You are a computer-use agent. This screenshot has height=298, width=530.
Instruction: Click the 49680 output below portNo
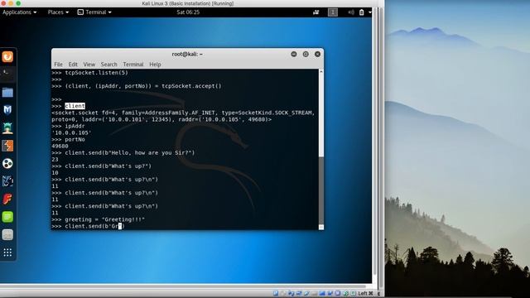click(60, 146)
